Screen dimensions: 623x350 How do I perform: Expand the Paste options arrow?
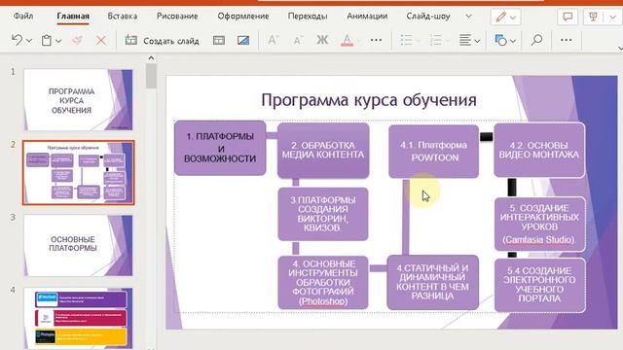pos(58,41)
